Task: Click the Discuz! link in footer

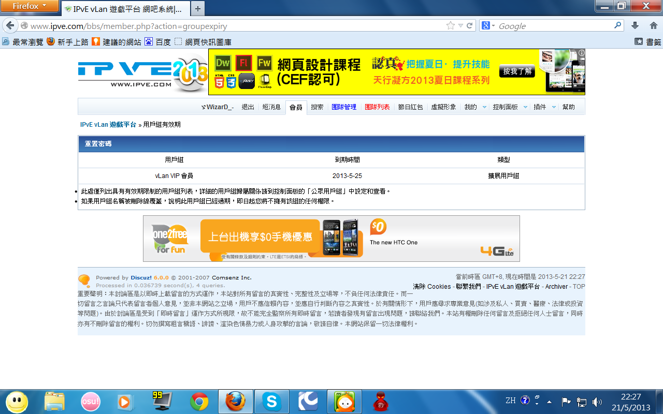Action: click(141, 278)
